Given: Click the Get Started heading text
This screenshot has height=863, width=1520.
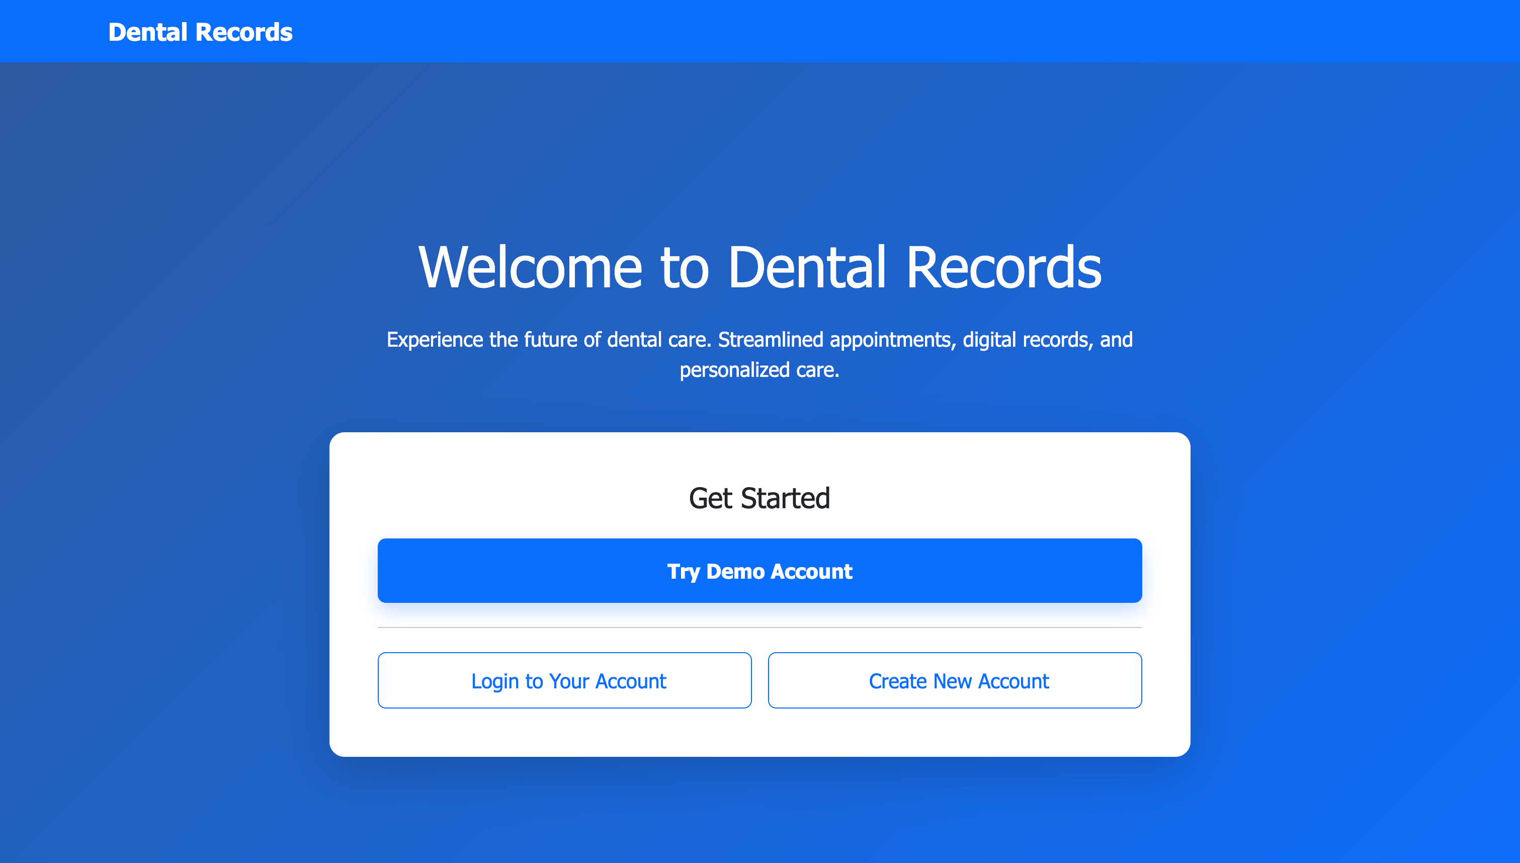Looking at the screenshot, I should pos(759,498).
